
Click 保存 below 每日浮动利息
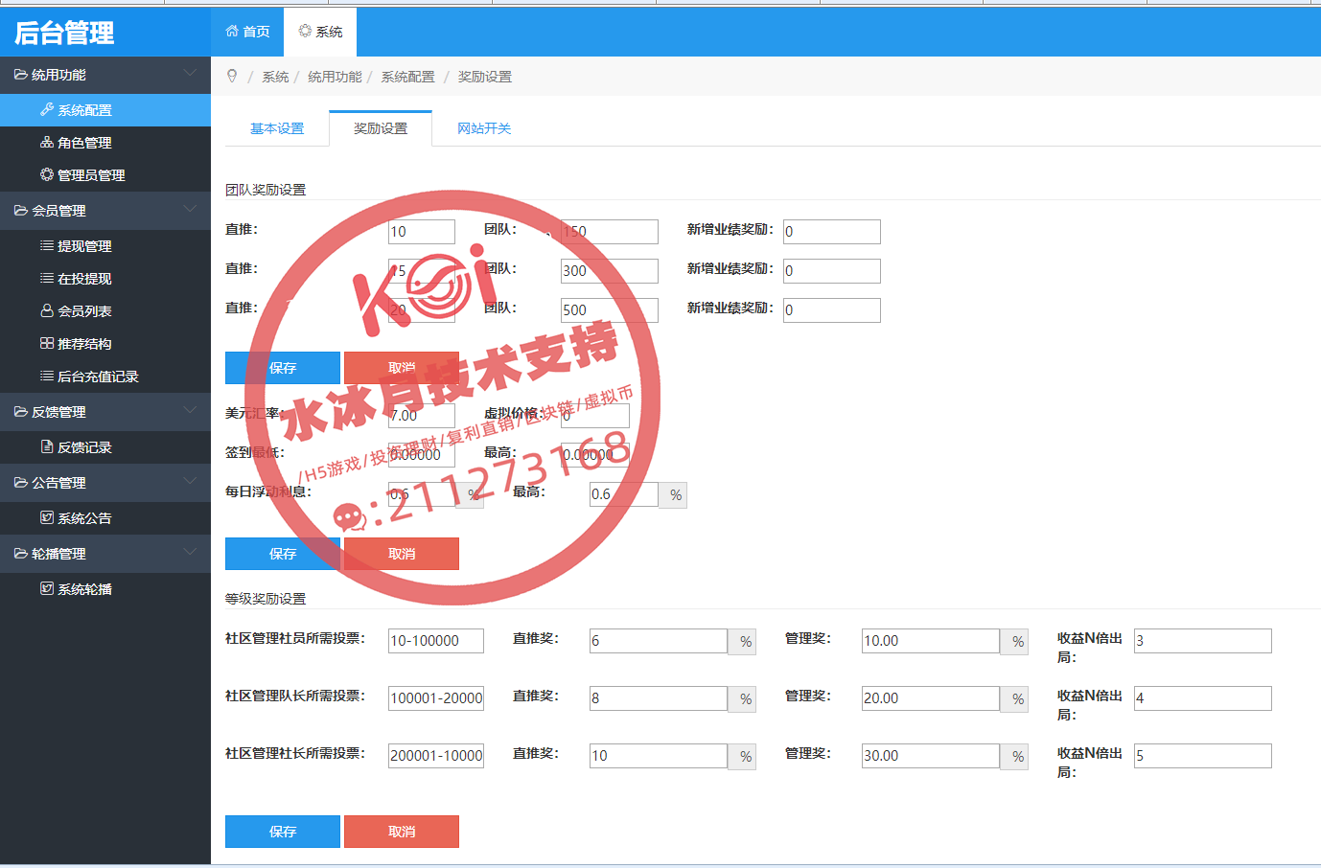(283, 554)
